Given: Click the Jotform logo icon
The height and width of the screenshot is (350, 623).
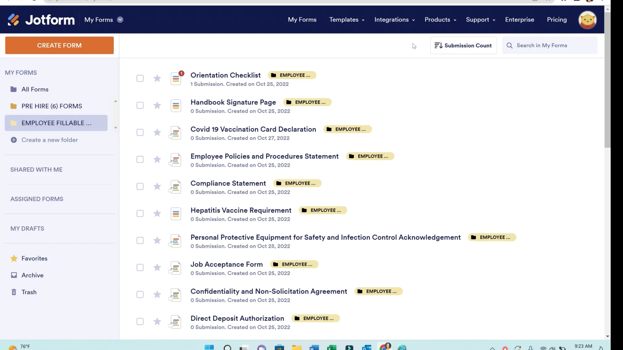Looking at the screenshot, I should click(14, 19).
